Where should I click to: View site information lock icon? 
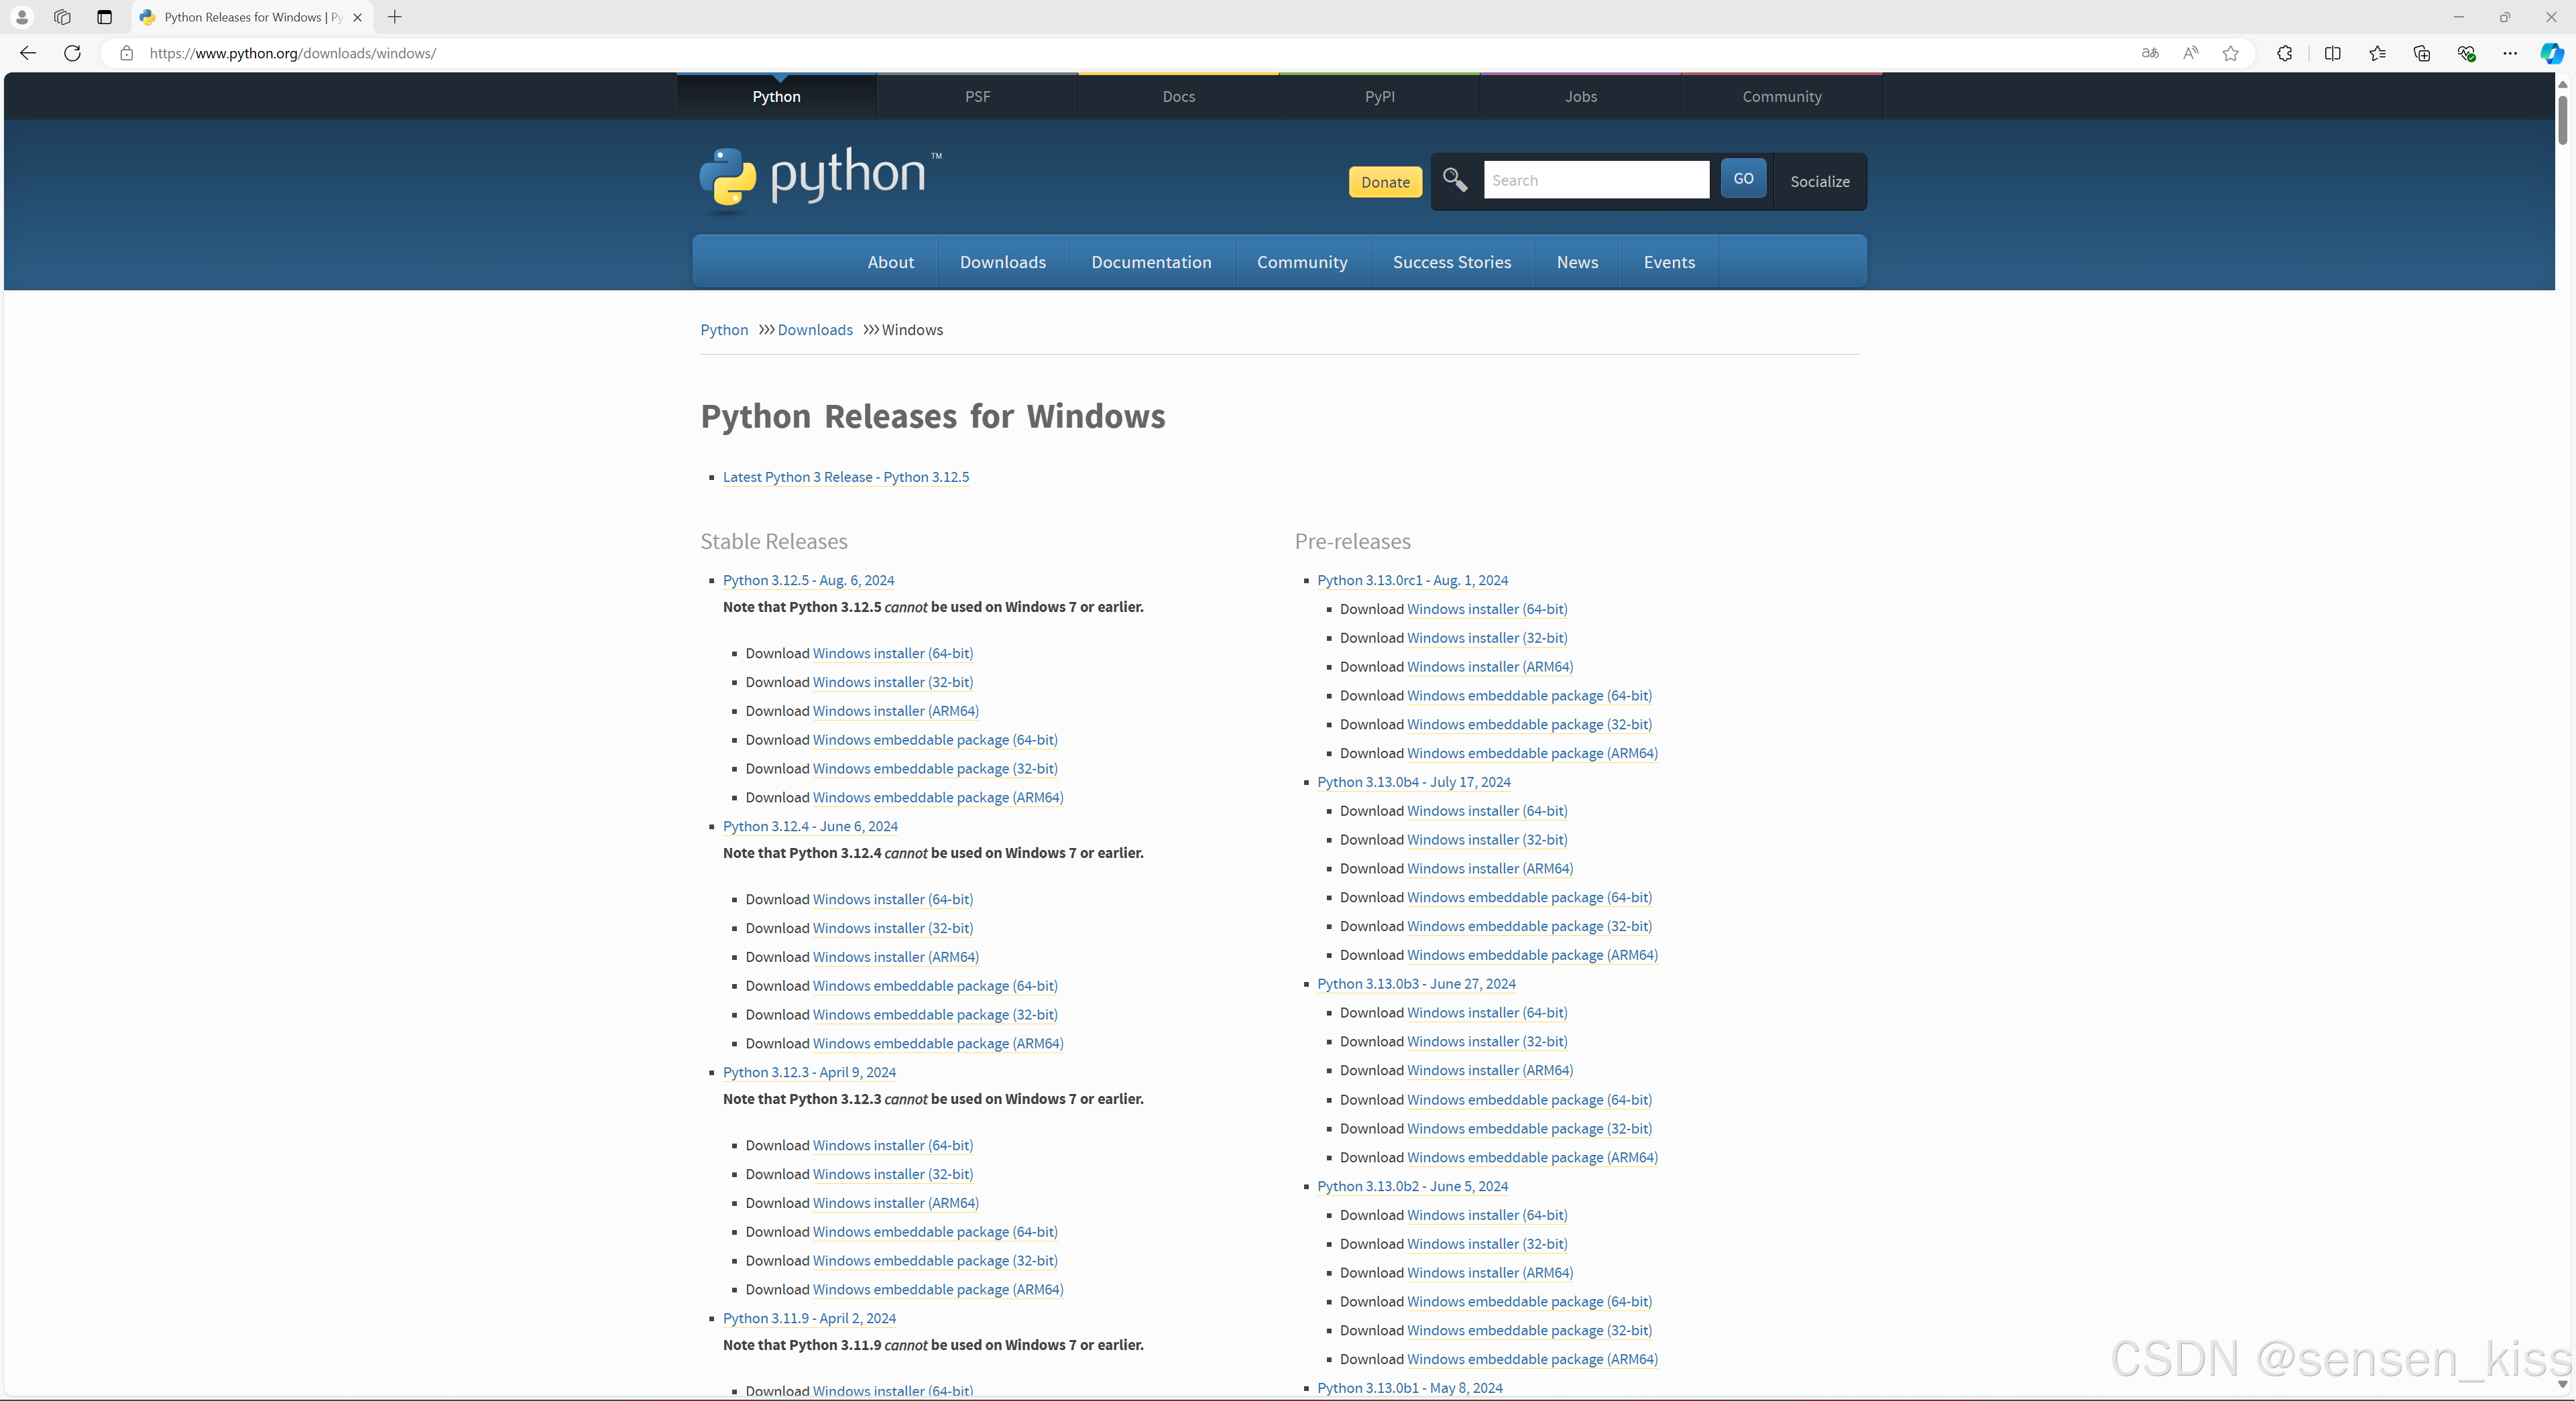pos(126,53)
